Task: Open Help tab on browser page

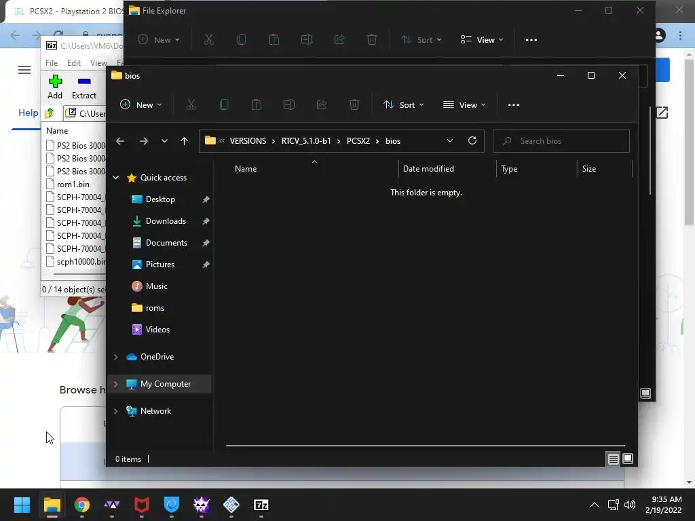Action: [29, 113]
